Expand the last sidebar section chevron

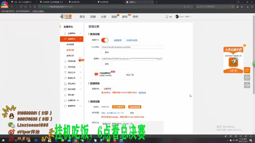pyautogui.click(x=80, y=106)
